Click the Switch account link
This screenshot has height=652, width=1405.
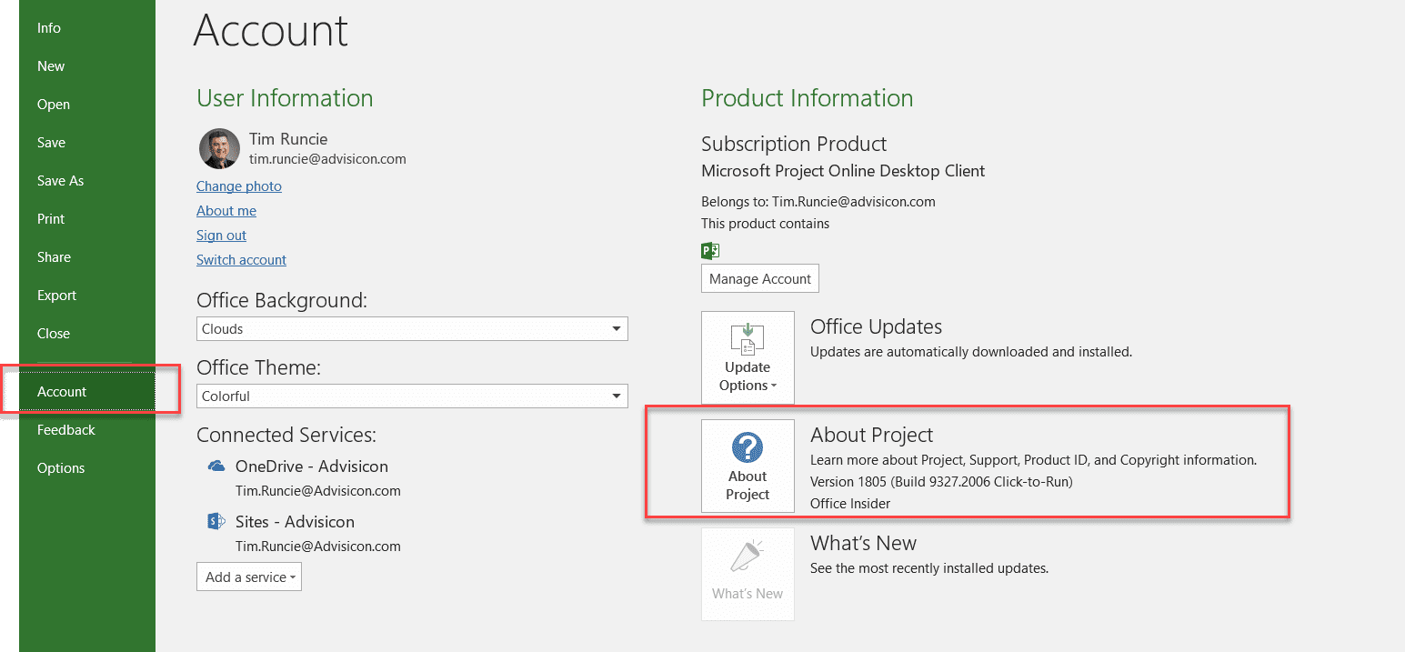pos(241,260)
